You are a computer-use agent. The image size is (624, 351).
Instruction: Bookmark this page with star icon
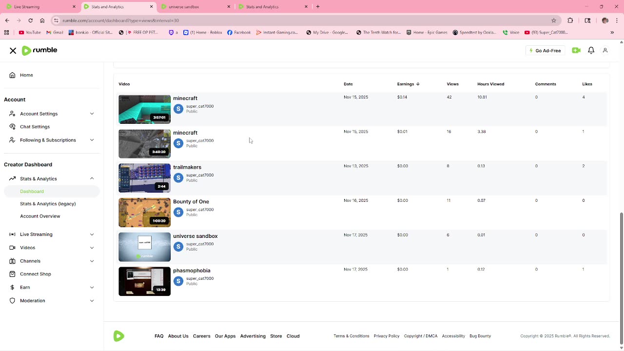(554, 20)
